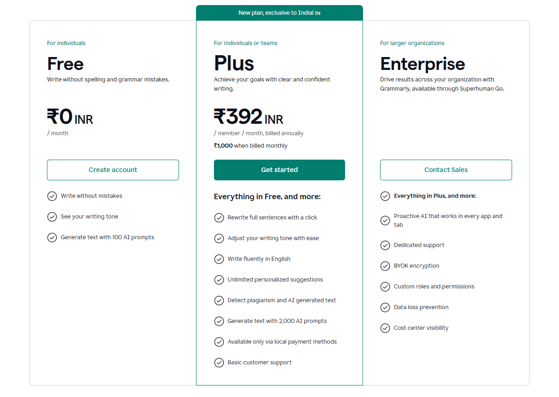Select the 'New plan, exclusive to India' banner

pyautogui.click(x=279, y=13)
